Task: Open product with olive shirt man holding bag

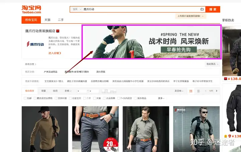Action: coord(146,129)
